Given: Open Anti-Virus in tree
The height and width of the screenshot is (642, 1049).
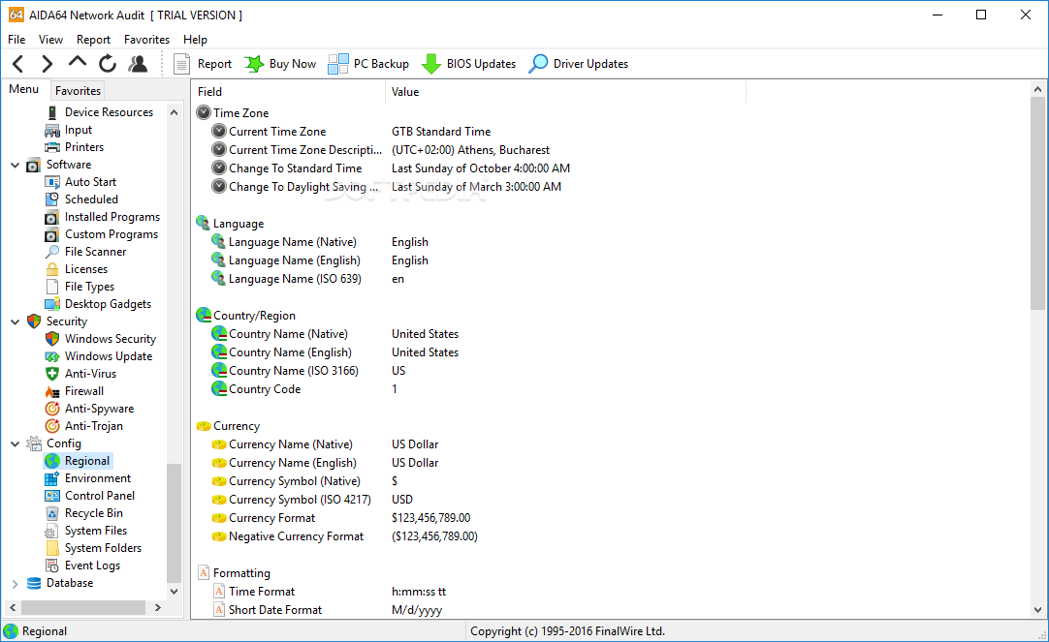Looking at the screenshot, I should pos(80,374).
